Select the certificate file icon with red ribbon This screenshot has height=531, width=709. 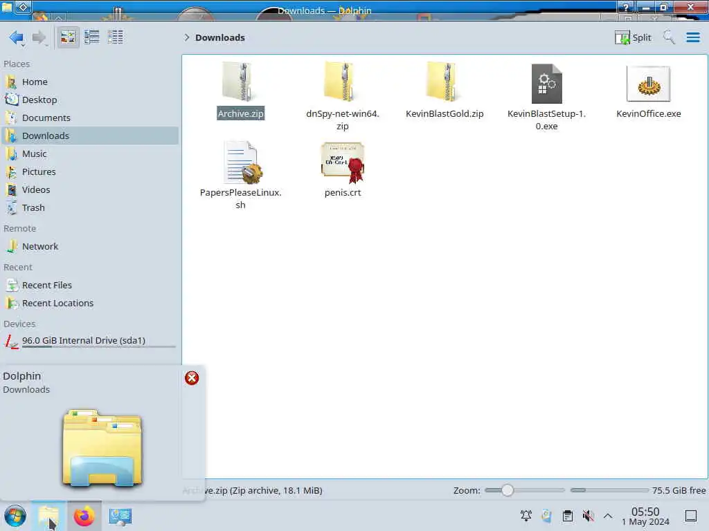(342, 162)
